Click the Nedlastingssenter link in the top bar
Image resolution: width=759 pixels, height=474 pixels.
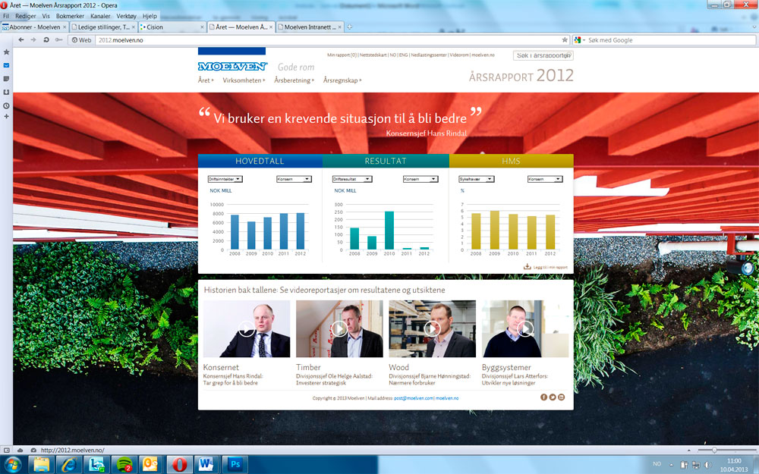click(429, 55)
